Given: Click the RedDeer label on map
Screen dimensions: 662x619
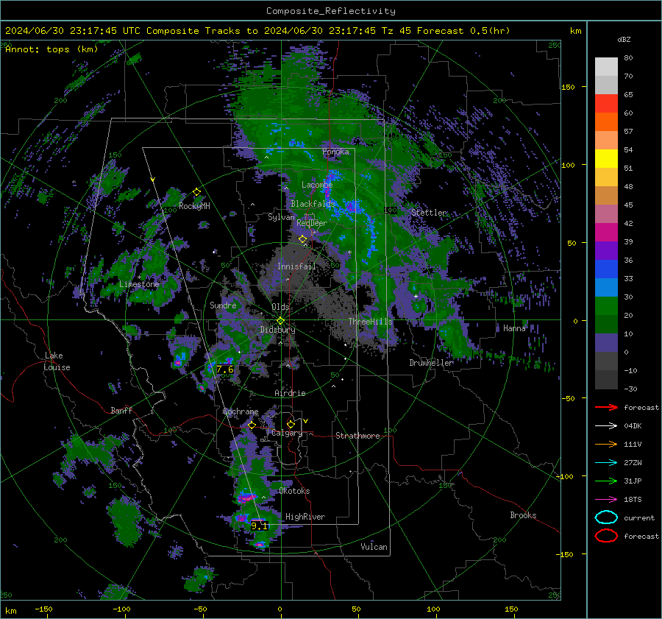Looking at the screenshot, I should (312, 223).
